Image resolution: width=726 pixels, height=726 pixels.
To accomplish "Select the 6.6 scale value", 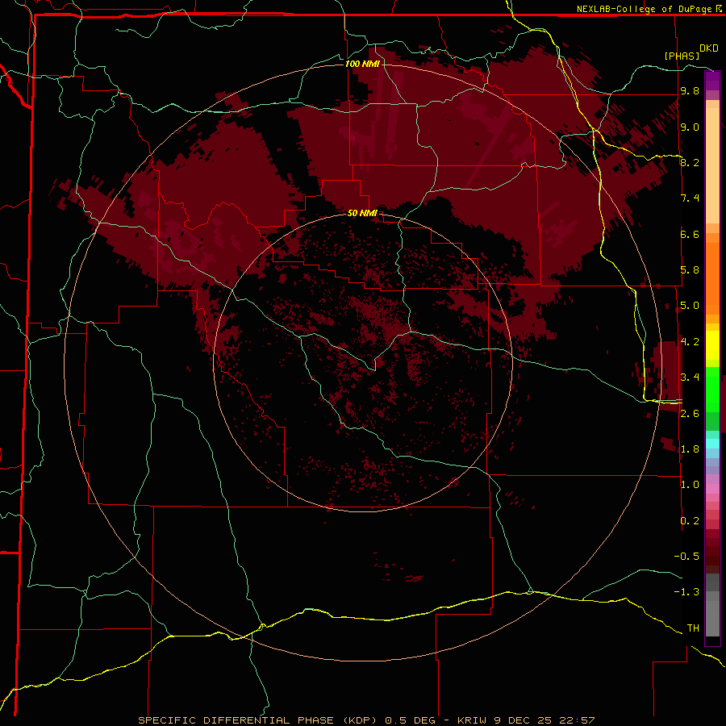I will [x=690, y=234].
